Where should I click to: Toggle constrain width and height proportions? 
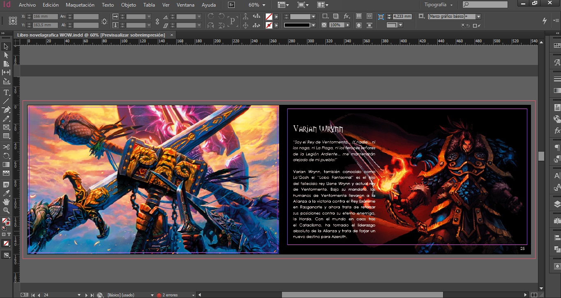(104, 21)
